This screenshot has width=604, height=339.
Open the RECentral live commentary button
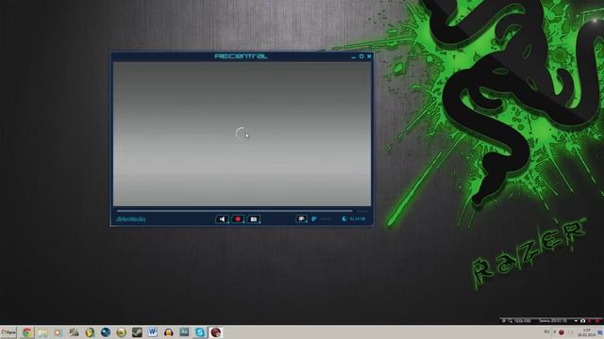click(x=301, y=218)
